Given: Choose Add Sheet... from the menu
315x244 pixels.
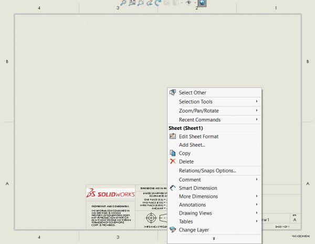Looking at the screenshot, I should tap(214, 145).
